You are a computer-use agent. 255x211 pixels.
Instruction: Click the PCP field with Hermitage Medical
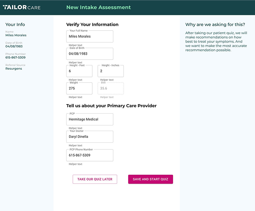click(90, 119)
